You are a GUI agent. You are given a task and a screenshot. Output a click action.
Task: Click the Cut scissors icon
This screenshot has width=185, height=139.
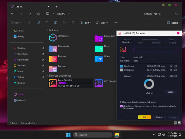pyautogui.click(x=30, y=23)
